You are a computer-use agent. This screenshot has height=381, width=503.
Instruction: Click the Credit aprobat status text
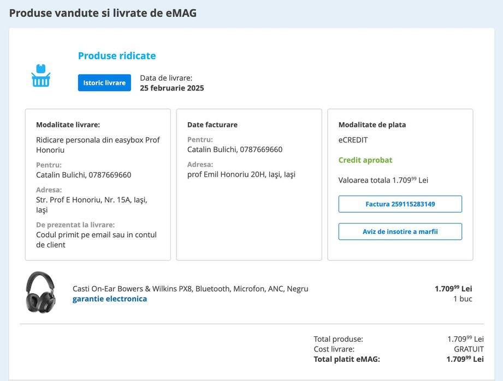tap(365, 160)
